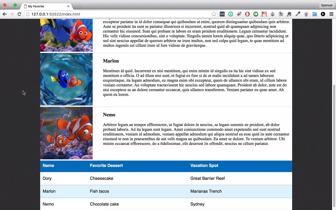This screenshot has height=210, width=336.
Task: Activate the eyedropper color picker extension
Action: 298,14
